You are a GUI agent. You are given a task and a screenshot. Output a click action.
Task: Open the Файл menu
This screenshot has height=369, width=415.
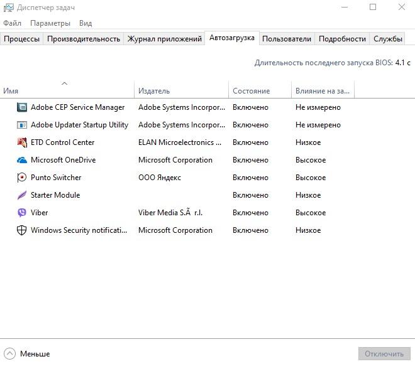[12, 23]
